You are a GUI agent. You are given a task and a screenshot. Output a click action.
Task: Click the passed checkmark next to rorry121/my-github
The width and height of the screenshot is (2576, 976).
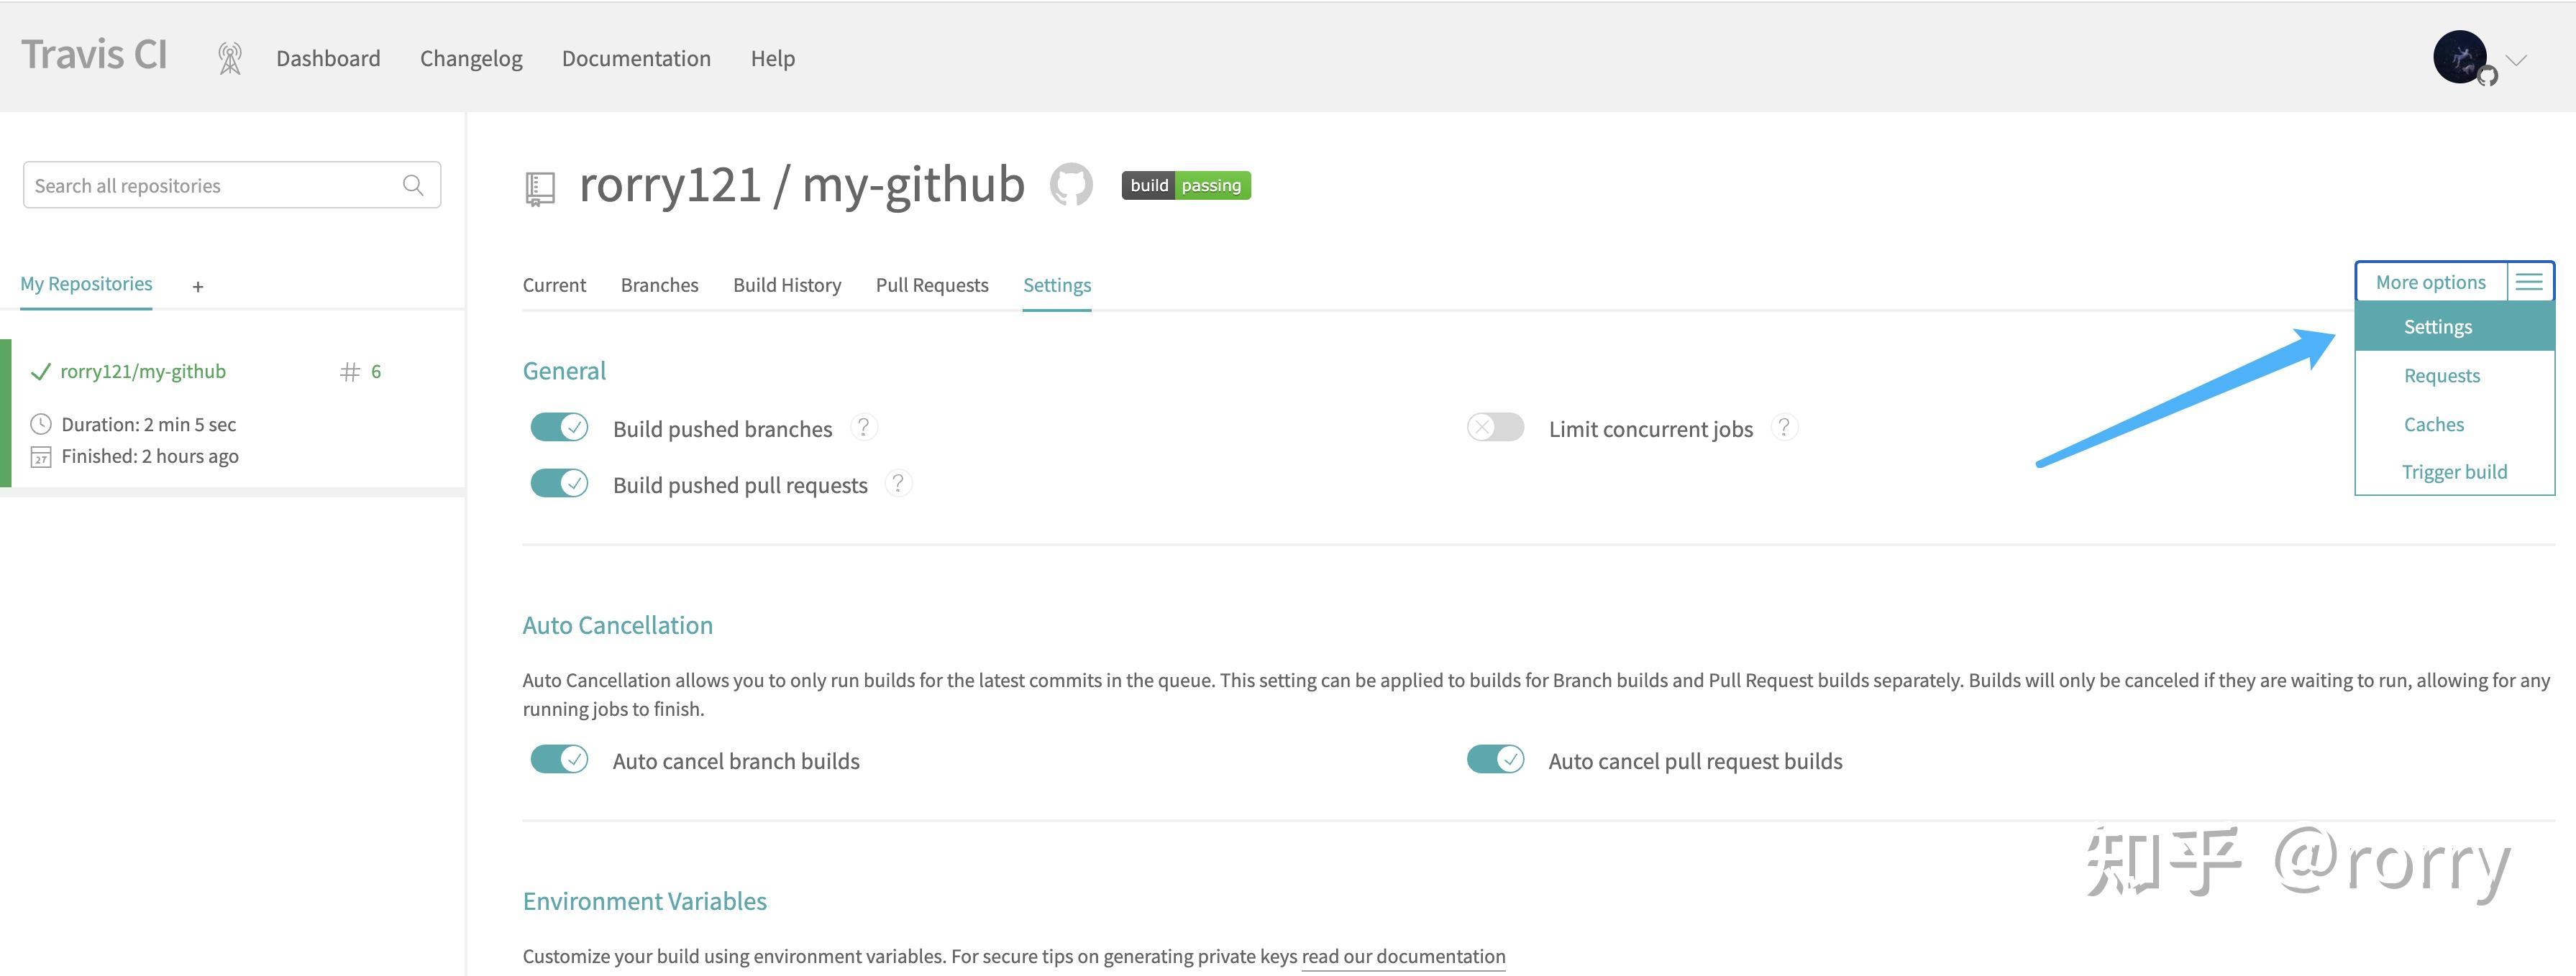(x=40, y=372)
